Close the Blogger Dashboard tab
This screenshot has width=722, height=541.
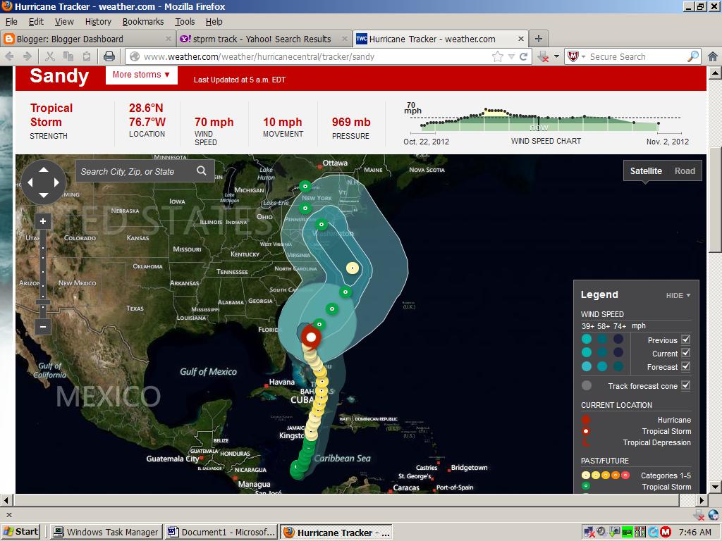tap(168, 39)
